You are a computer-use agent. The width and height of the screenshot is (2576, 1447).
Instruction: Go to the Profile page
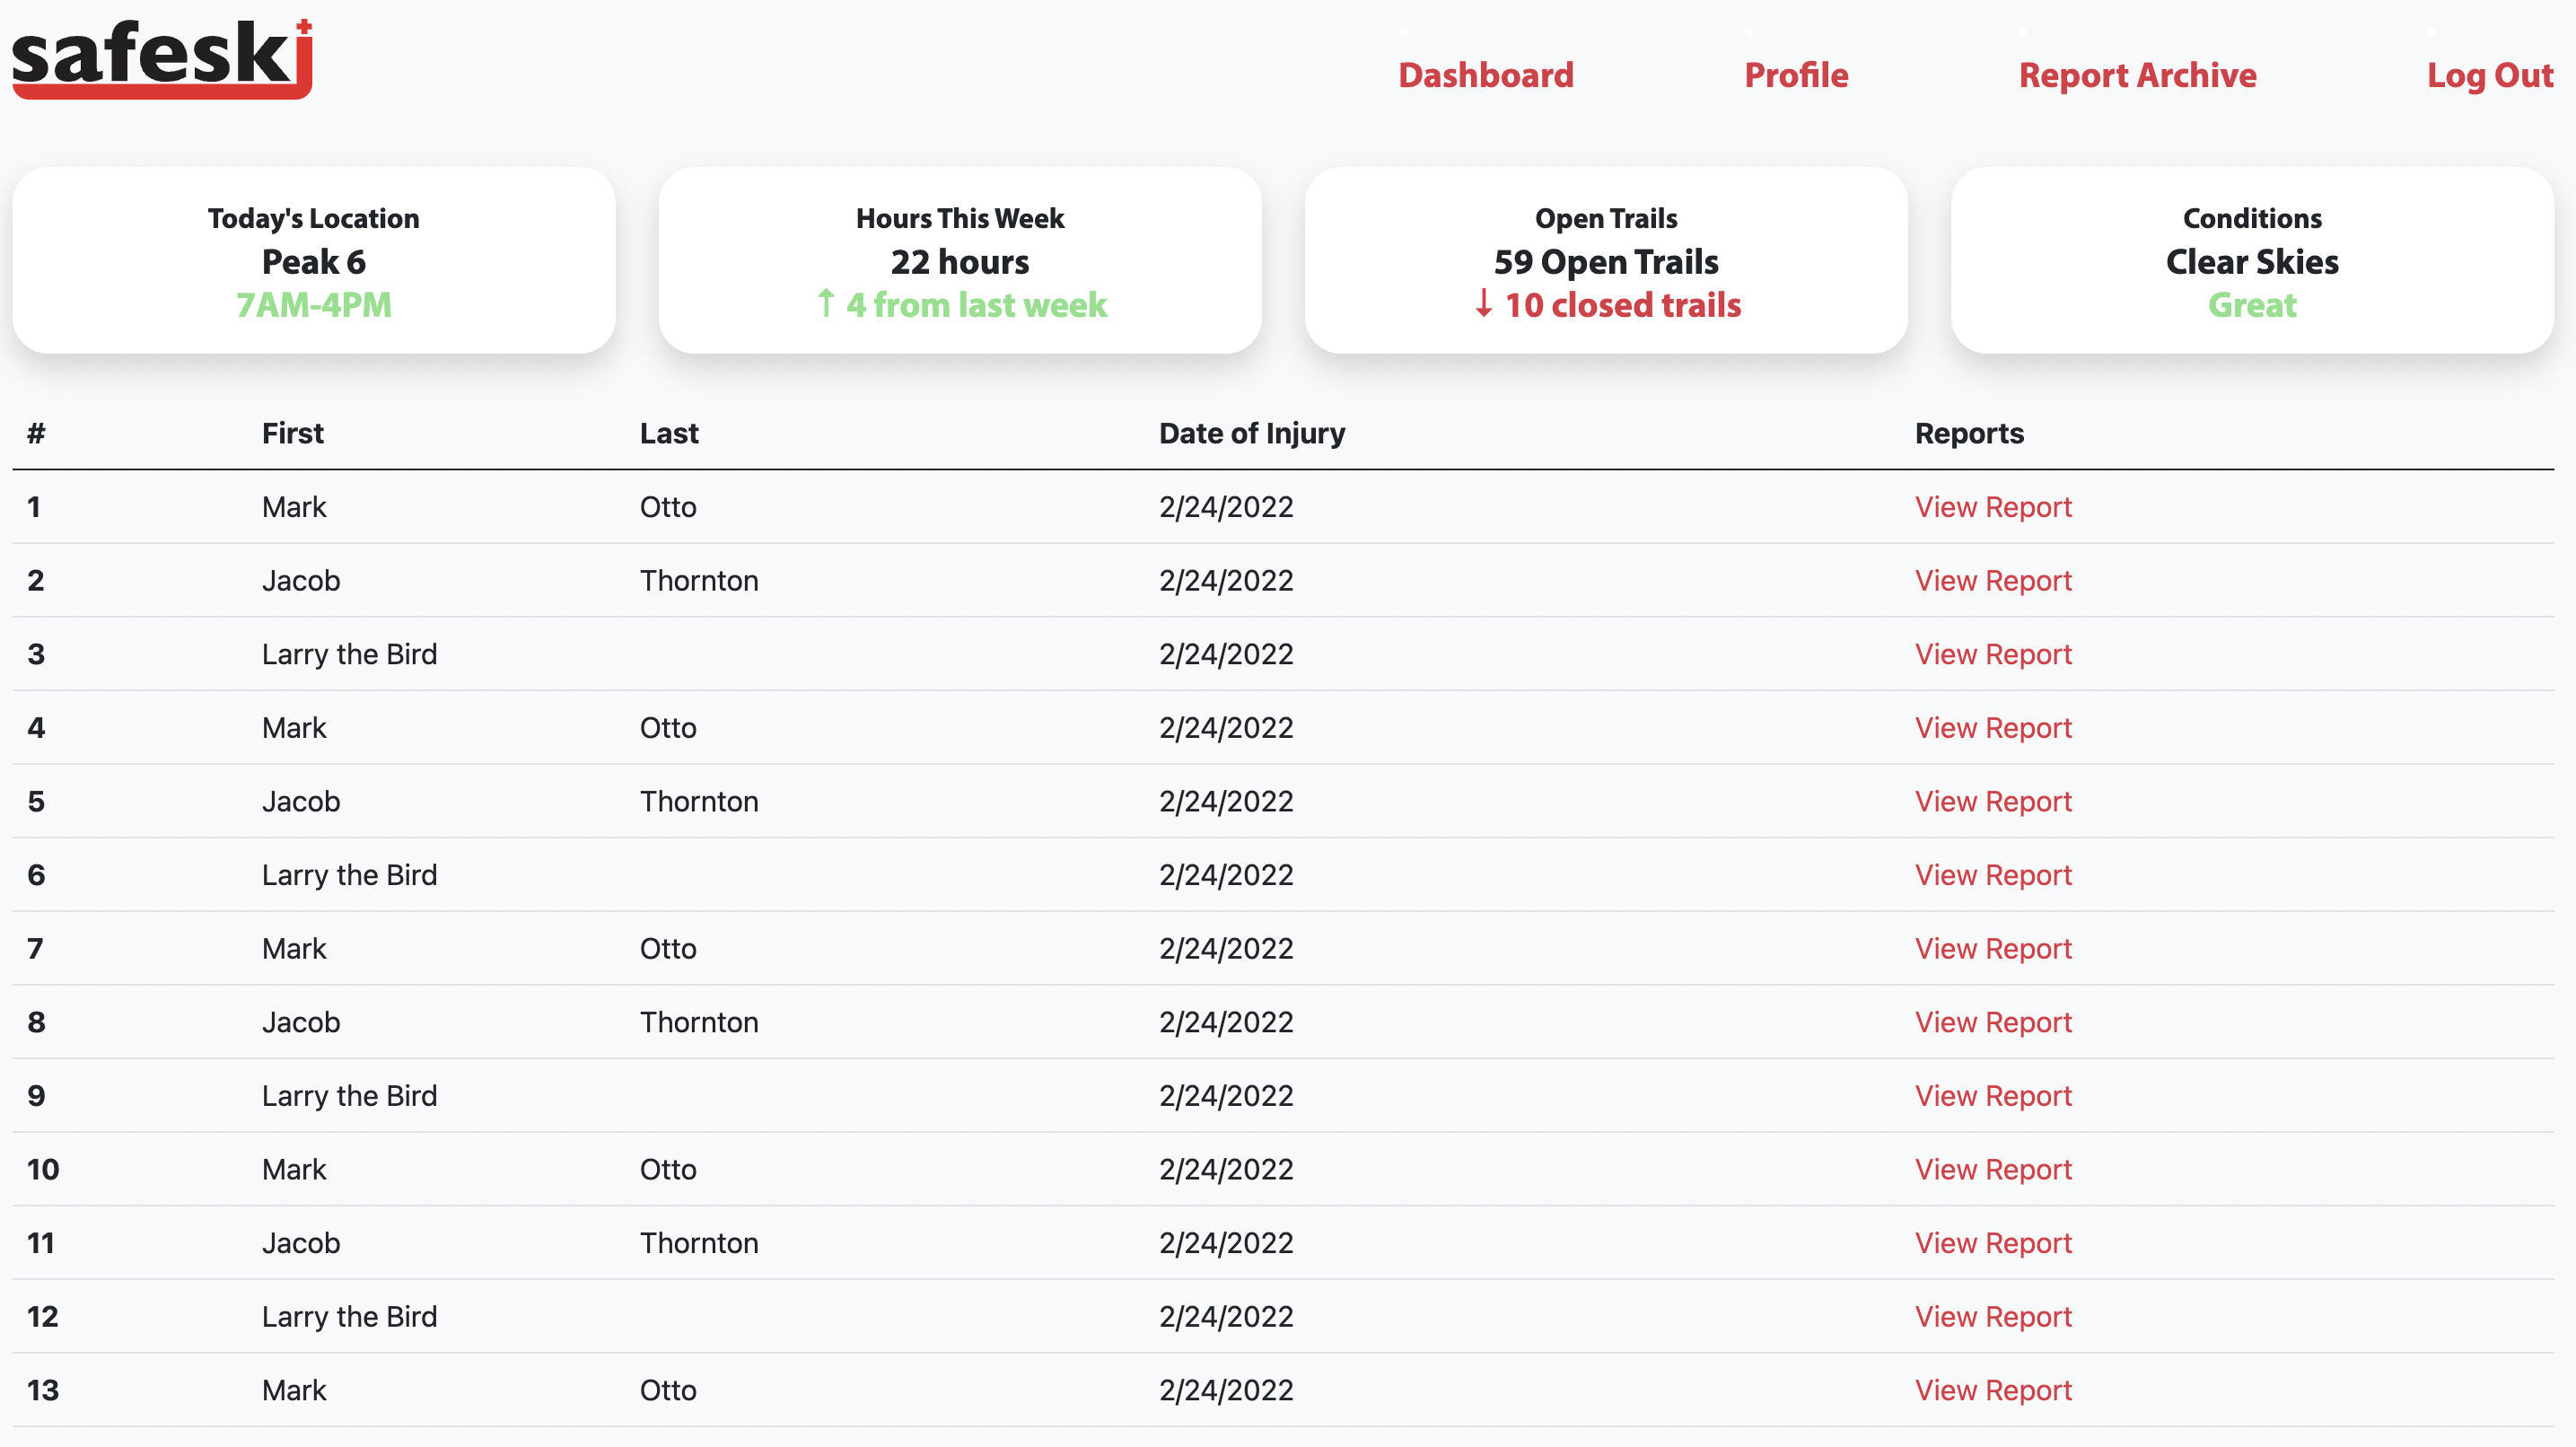click(1795, 75)
